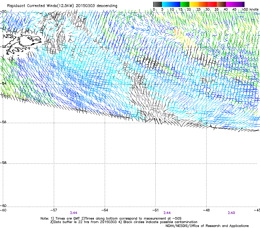The width and height of the screenshot is (260, 228).
Task: Select the 'Data buffer is 22 hrs' note
Action: tap(83, 222)
